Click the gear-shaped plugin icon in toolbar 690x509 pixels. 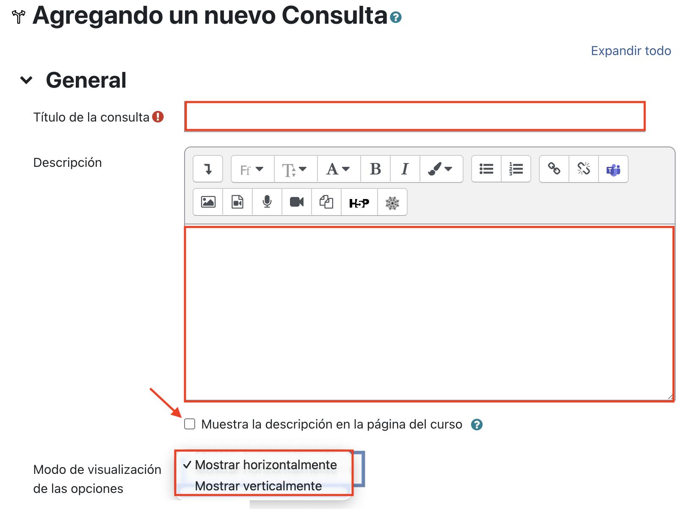pyautogui.click(x=392, y=202)
